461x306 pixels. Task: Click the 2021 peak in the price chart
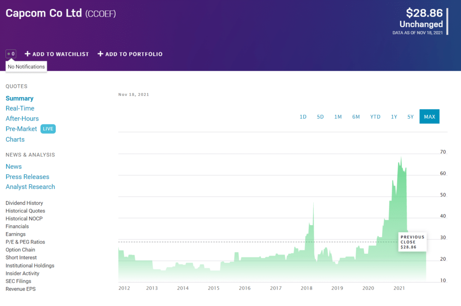tap(401, 158)
